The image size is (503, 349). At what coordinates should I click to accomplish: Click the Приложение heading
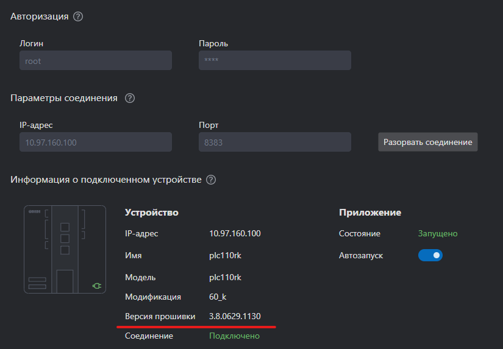tap(370, 213)
